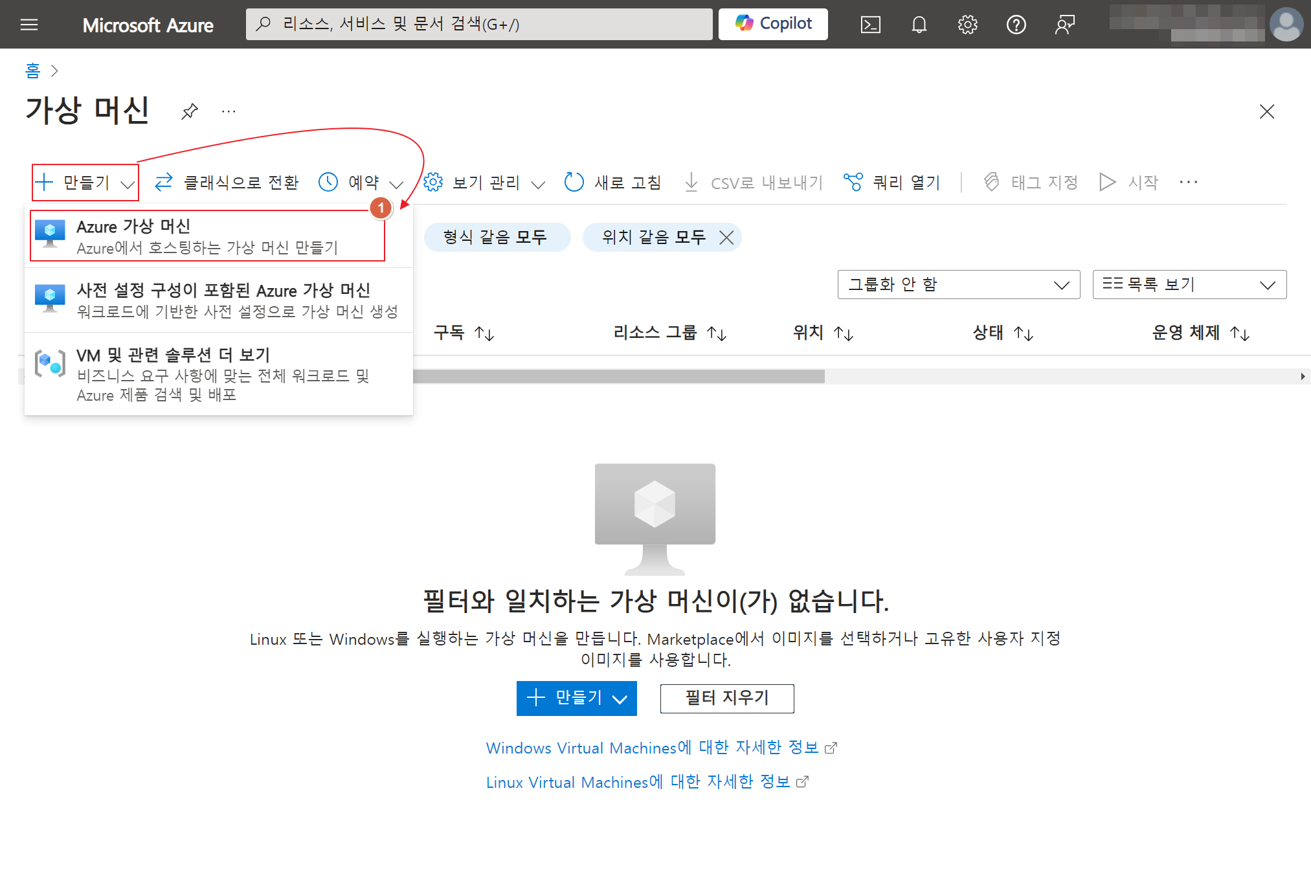Open the hamburger portal menu

[x=29, y=25]
